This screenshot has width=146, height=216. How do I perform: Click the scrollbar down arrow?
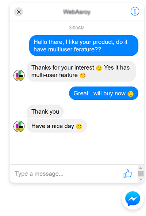[x=141, y=179]
